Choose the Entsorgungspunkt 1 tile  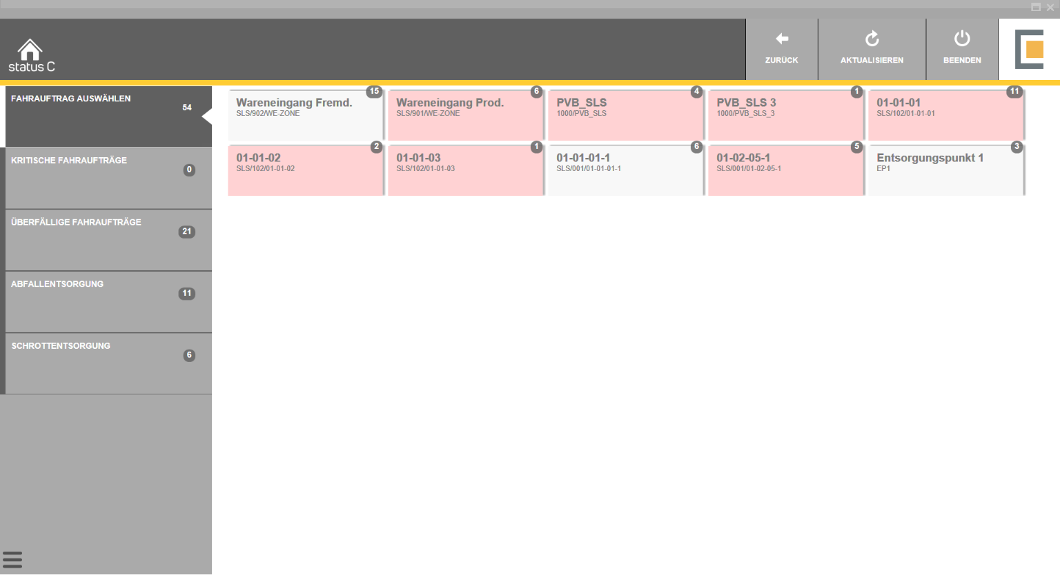pyautogui.click(x=945, y=170)
